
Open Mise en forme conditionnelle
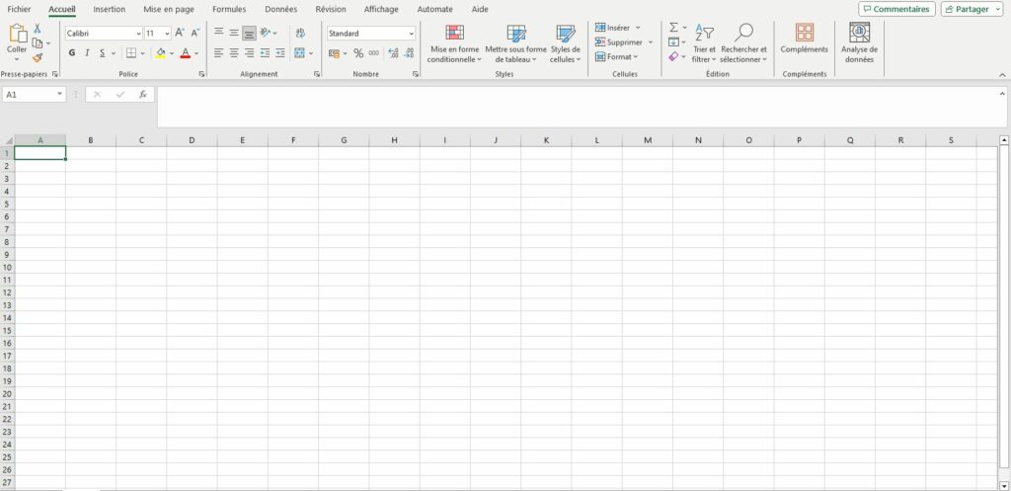(x=454, y=43)
